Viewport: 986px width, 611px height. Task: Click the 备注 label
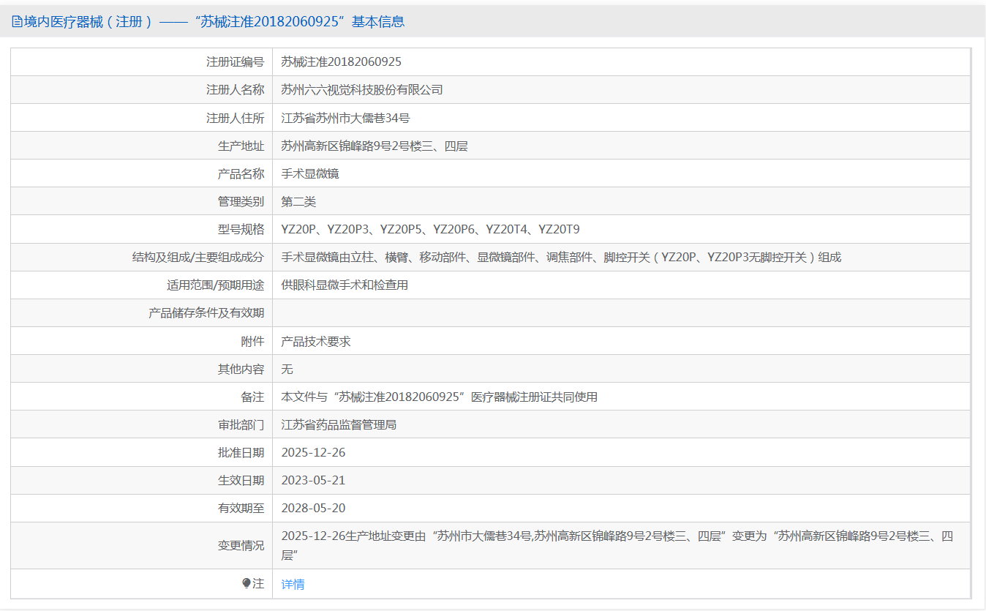[252, 397]
